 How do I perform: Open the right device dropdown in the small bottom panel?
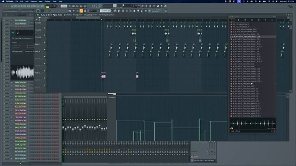point(210,160)
